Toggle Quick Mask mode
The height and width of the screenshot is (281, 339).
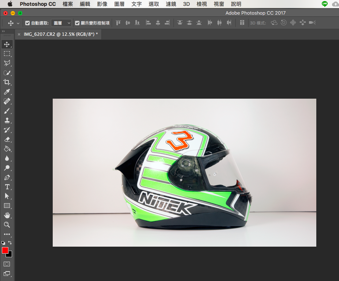(x=7, y=264)
